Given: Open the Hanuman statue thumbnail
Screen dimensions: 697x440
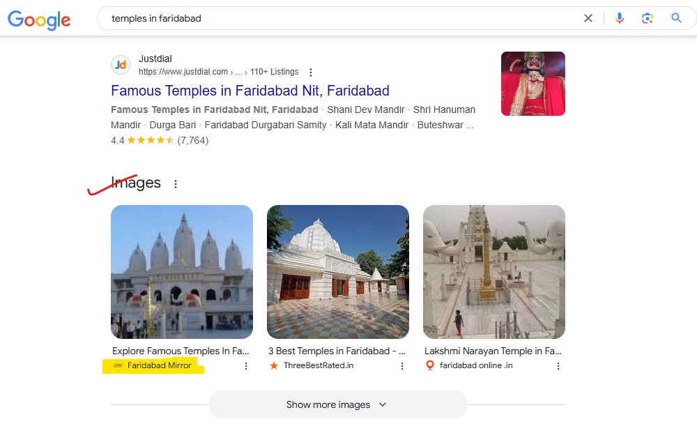Looking at the screenshot, I should point(533,84).
